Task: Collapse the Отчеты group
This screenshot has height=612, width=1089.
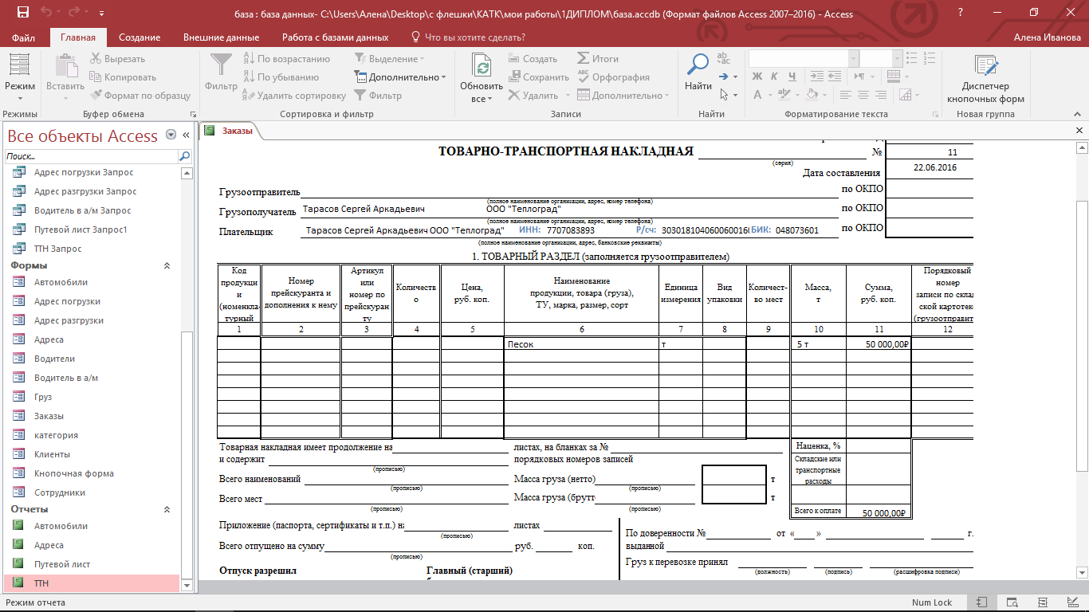Action: [x=167, y=509]
